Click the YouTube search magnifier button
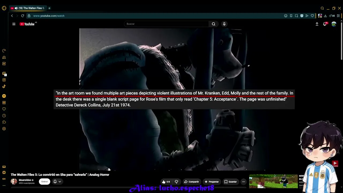This screenshot has height=193, width=343. click(214, 24)
